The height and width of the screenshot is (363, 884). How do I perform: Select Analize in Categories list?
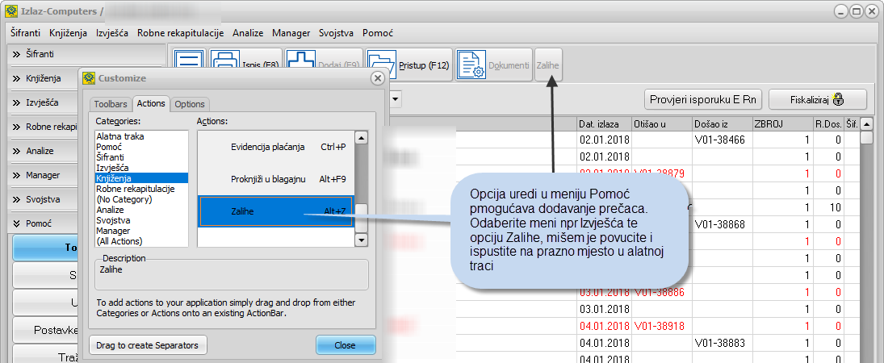111,209
